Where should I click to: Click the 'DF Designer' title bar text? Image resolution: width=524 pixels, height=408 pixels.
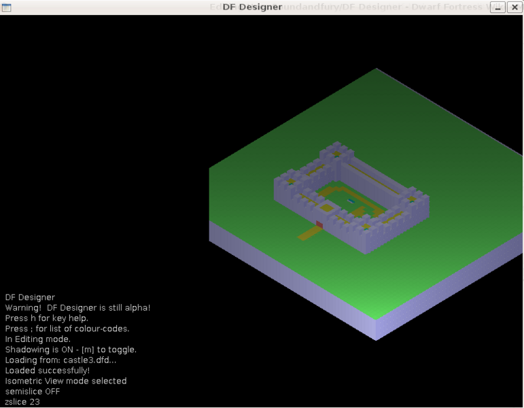tap(252, 7)
